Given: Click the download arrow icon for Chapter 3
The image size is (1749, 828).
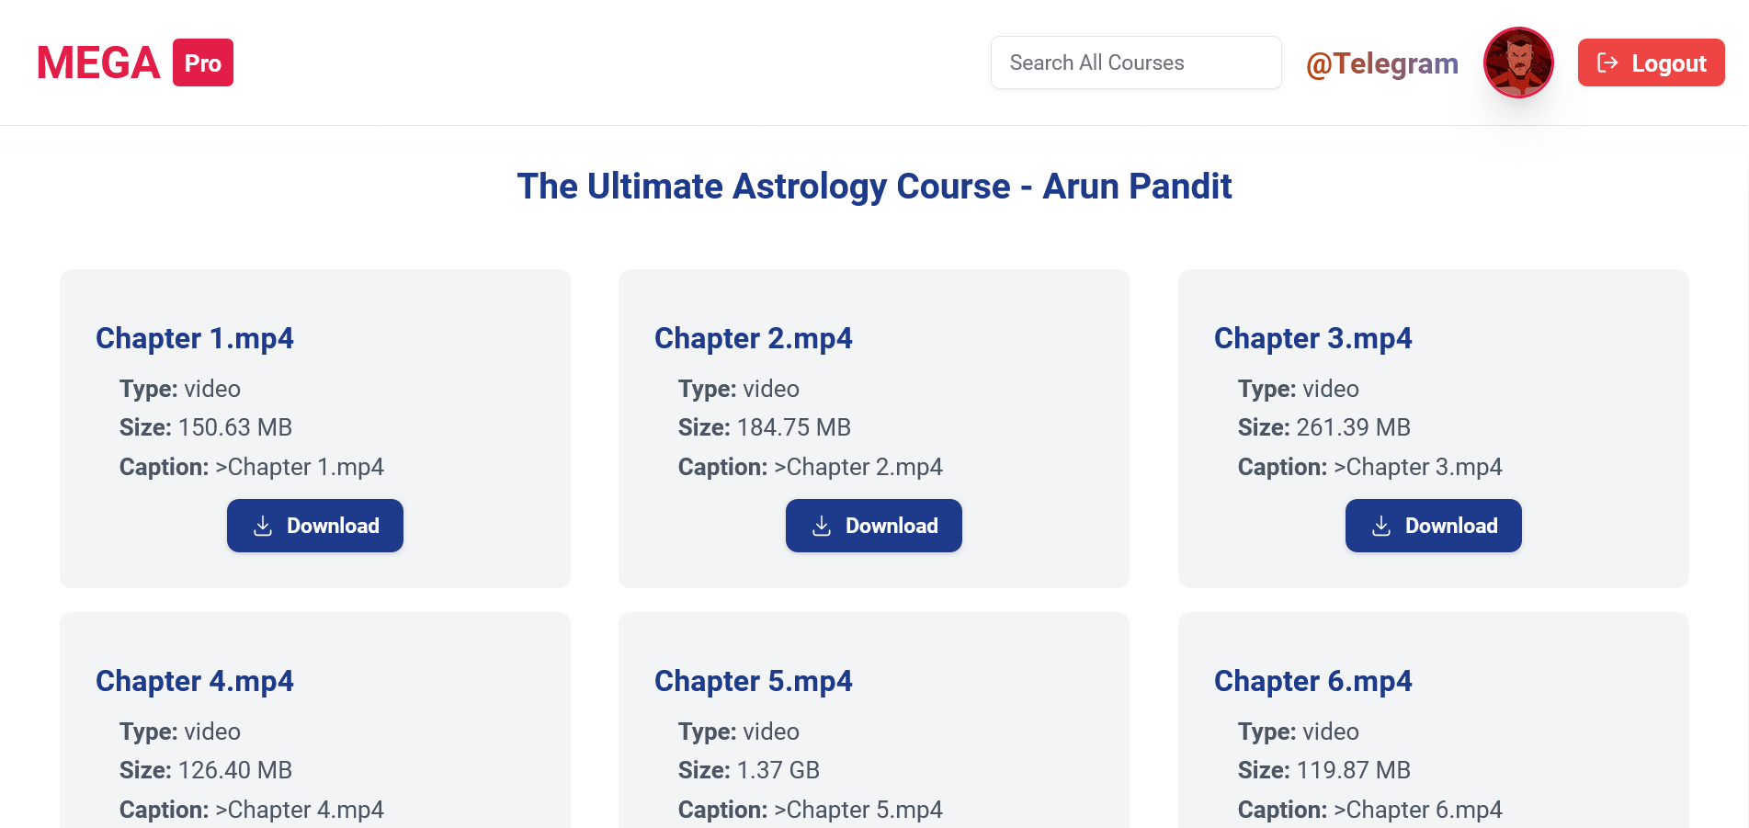Looking at the screenshot, I should tap(1381, 526).
